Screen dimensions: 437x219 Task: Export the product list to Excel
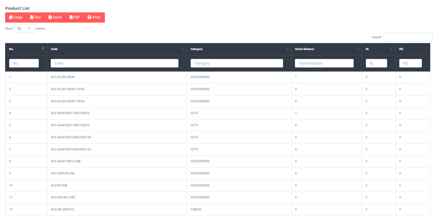click(x=55, y=17)
